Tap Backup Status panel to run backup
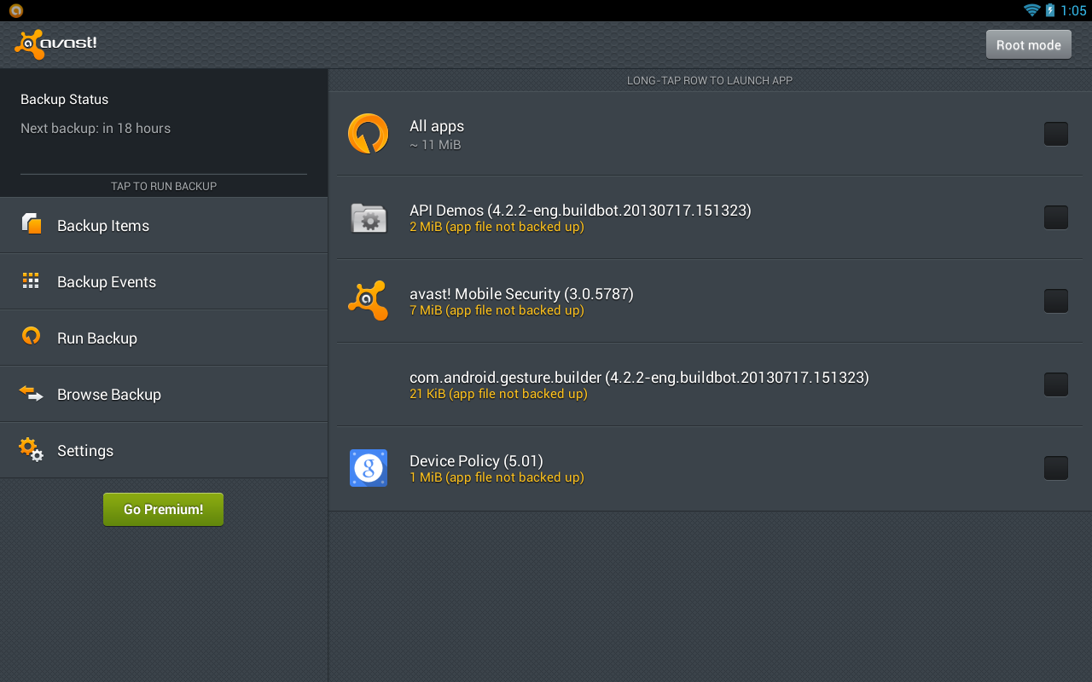 [x=164, y=133]
